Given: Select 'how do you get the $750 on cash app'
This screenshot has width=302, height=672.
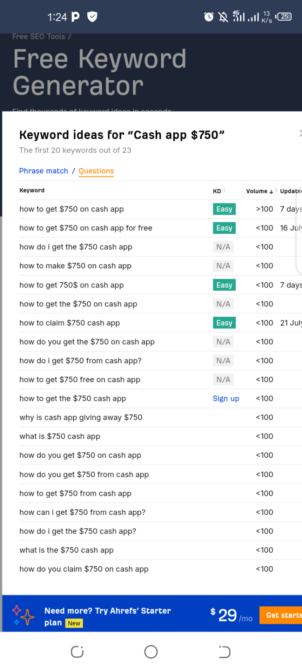Looking at the screenshot, I should (87, 342).
